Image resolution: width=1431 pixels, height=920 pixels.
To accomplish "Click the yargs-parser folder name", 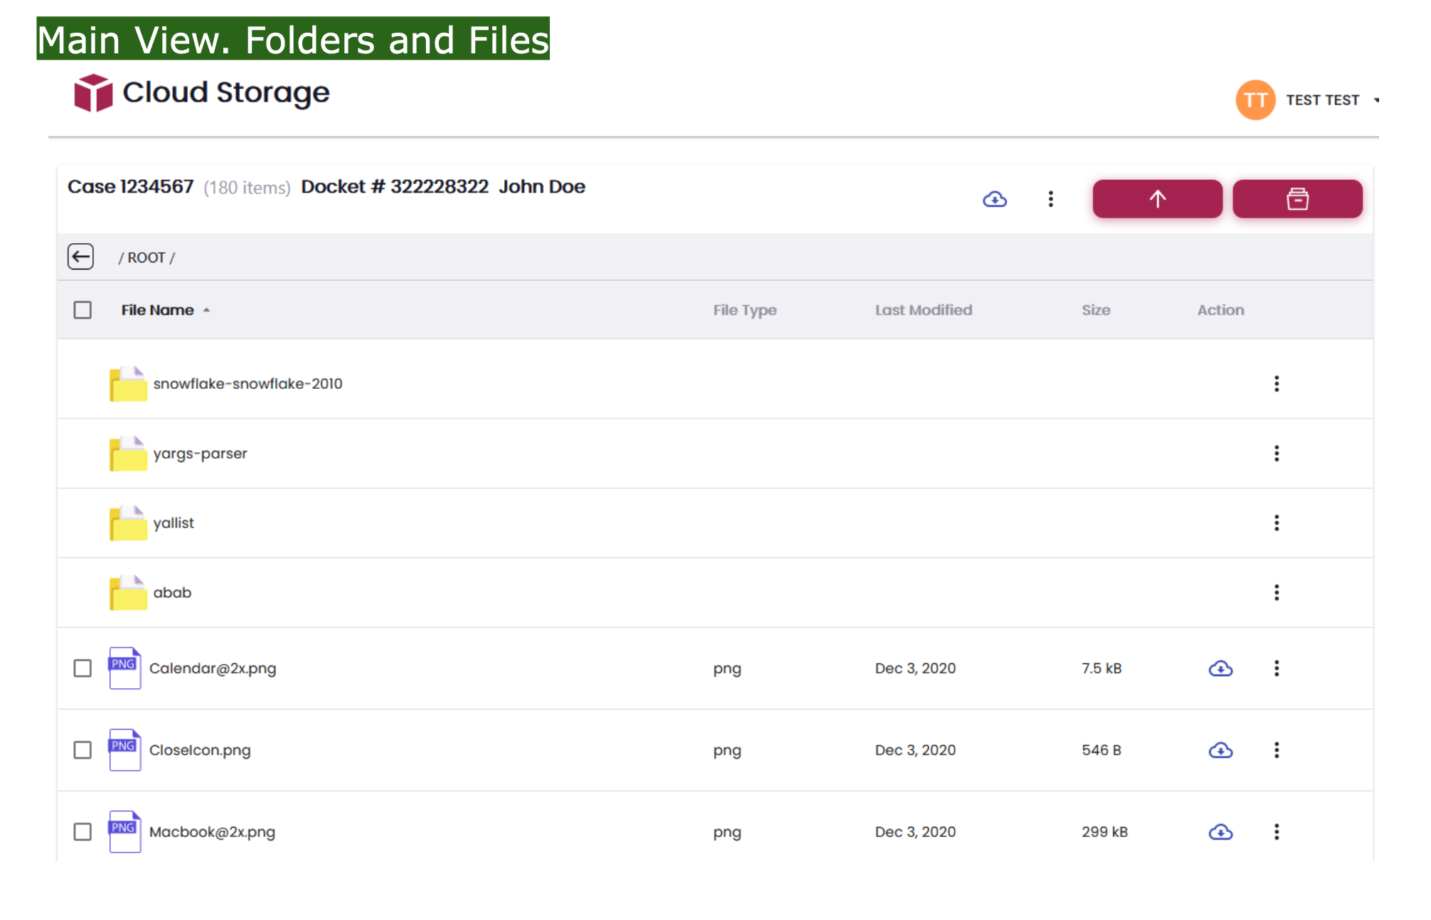I will (200, 454).
